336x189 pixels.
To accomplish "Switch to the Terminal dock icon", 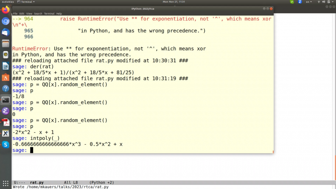I will 6,100.
